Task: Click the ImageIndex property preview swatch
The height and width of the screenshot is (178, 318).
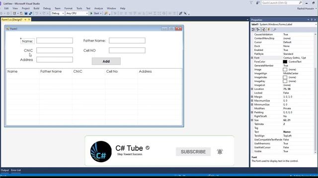Action: pos(285,77)
